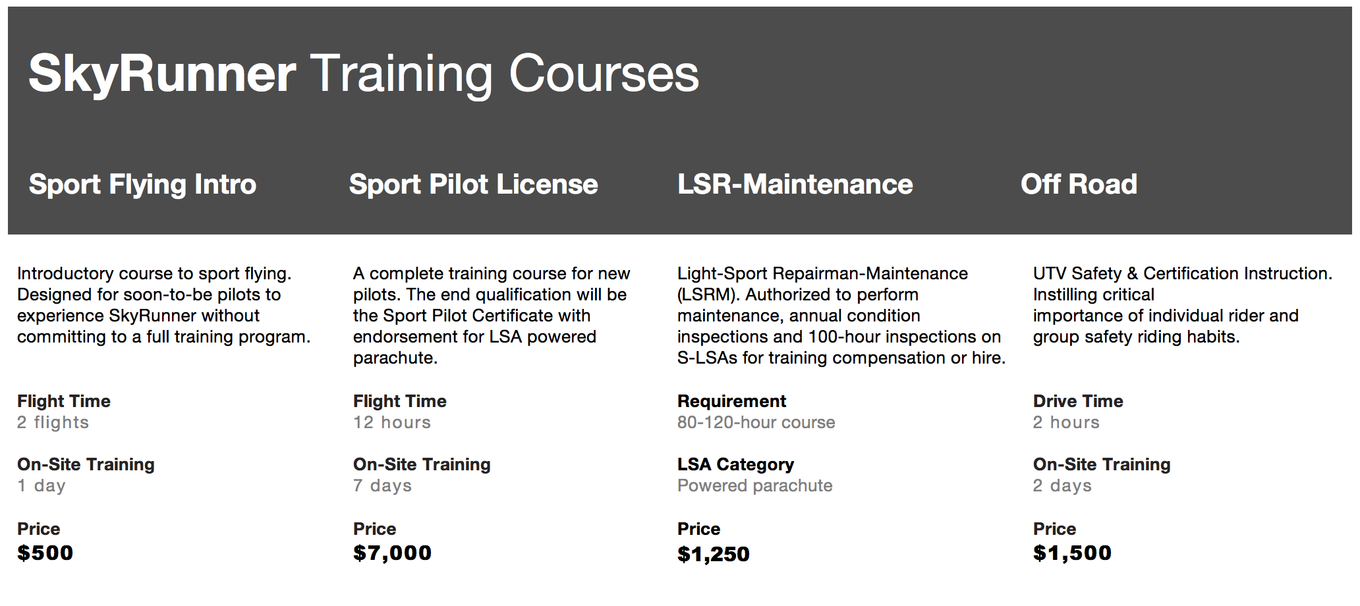Select the $7,000 price
Viewport: 1360px width, 606px height.
coord(392,553)
